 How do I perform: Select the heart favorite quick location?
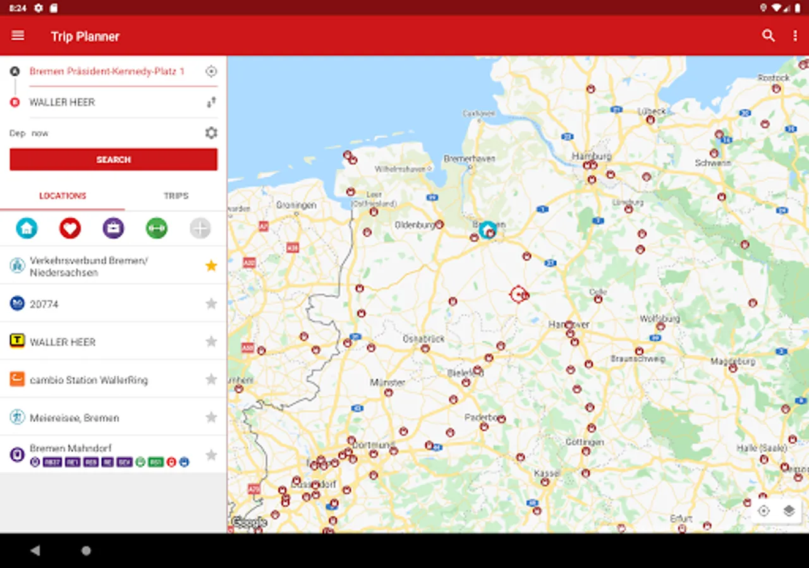(x=70, y=228)
